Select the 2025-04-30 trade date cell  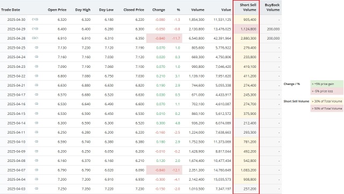[x=16, y=19]
